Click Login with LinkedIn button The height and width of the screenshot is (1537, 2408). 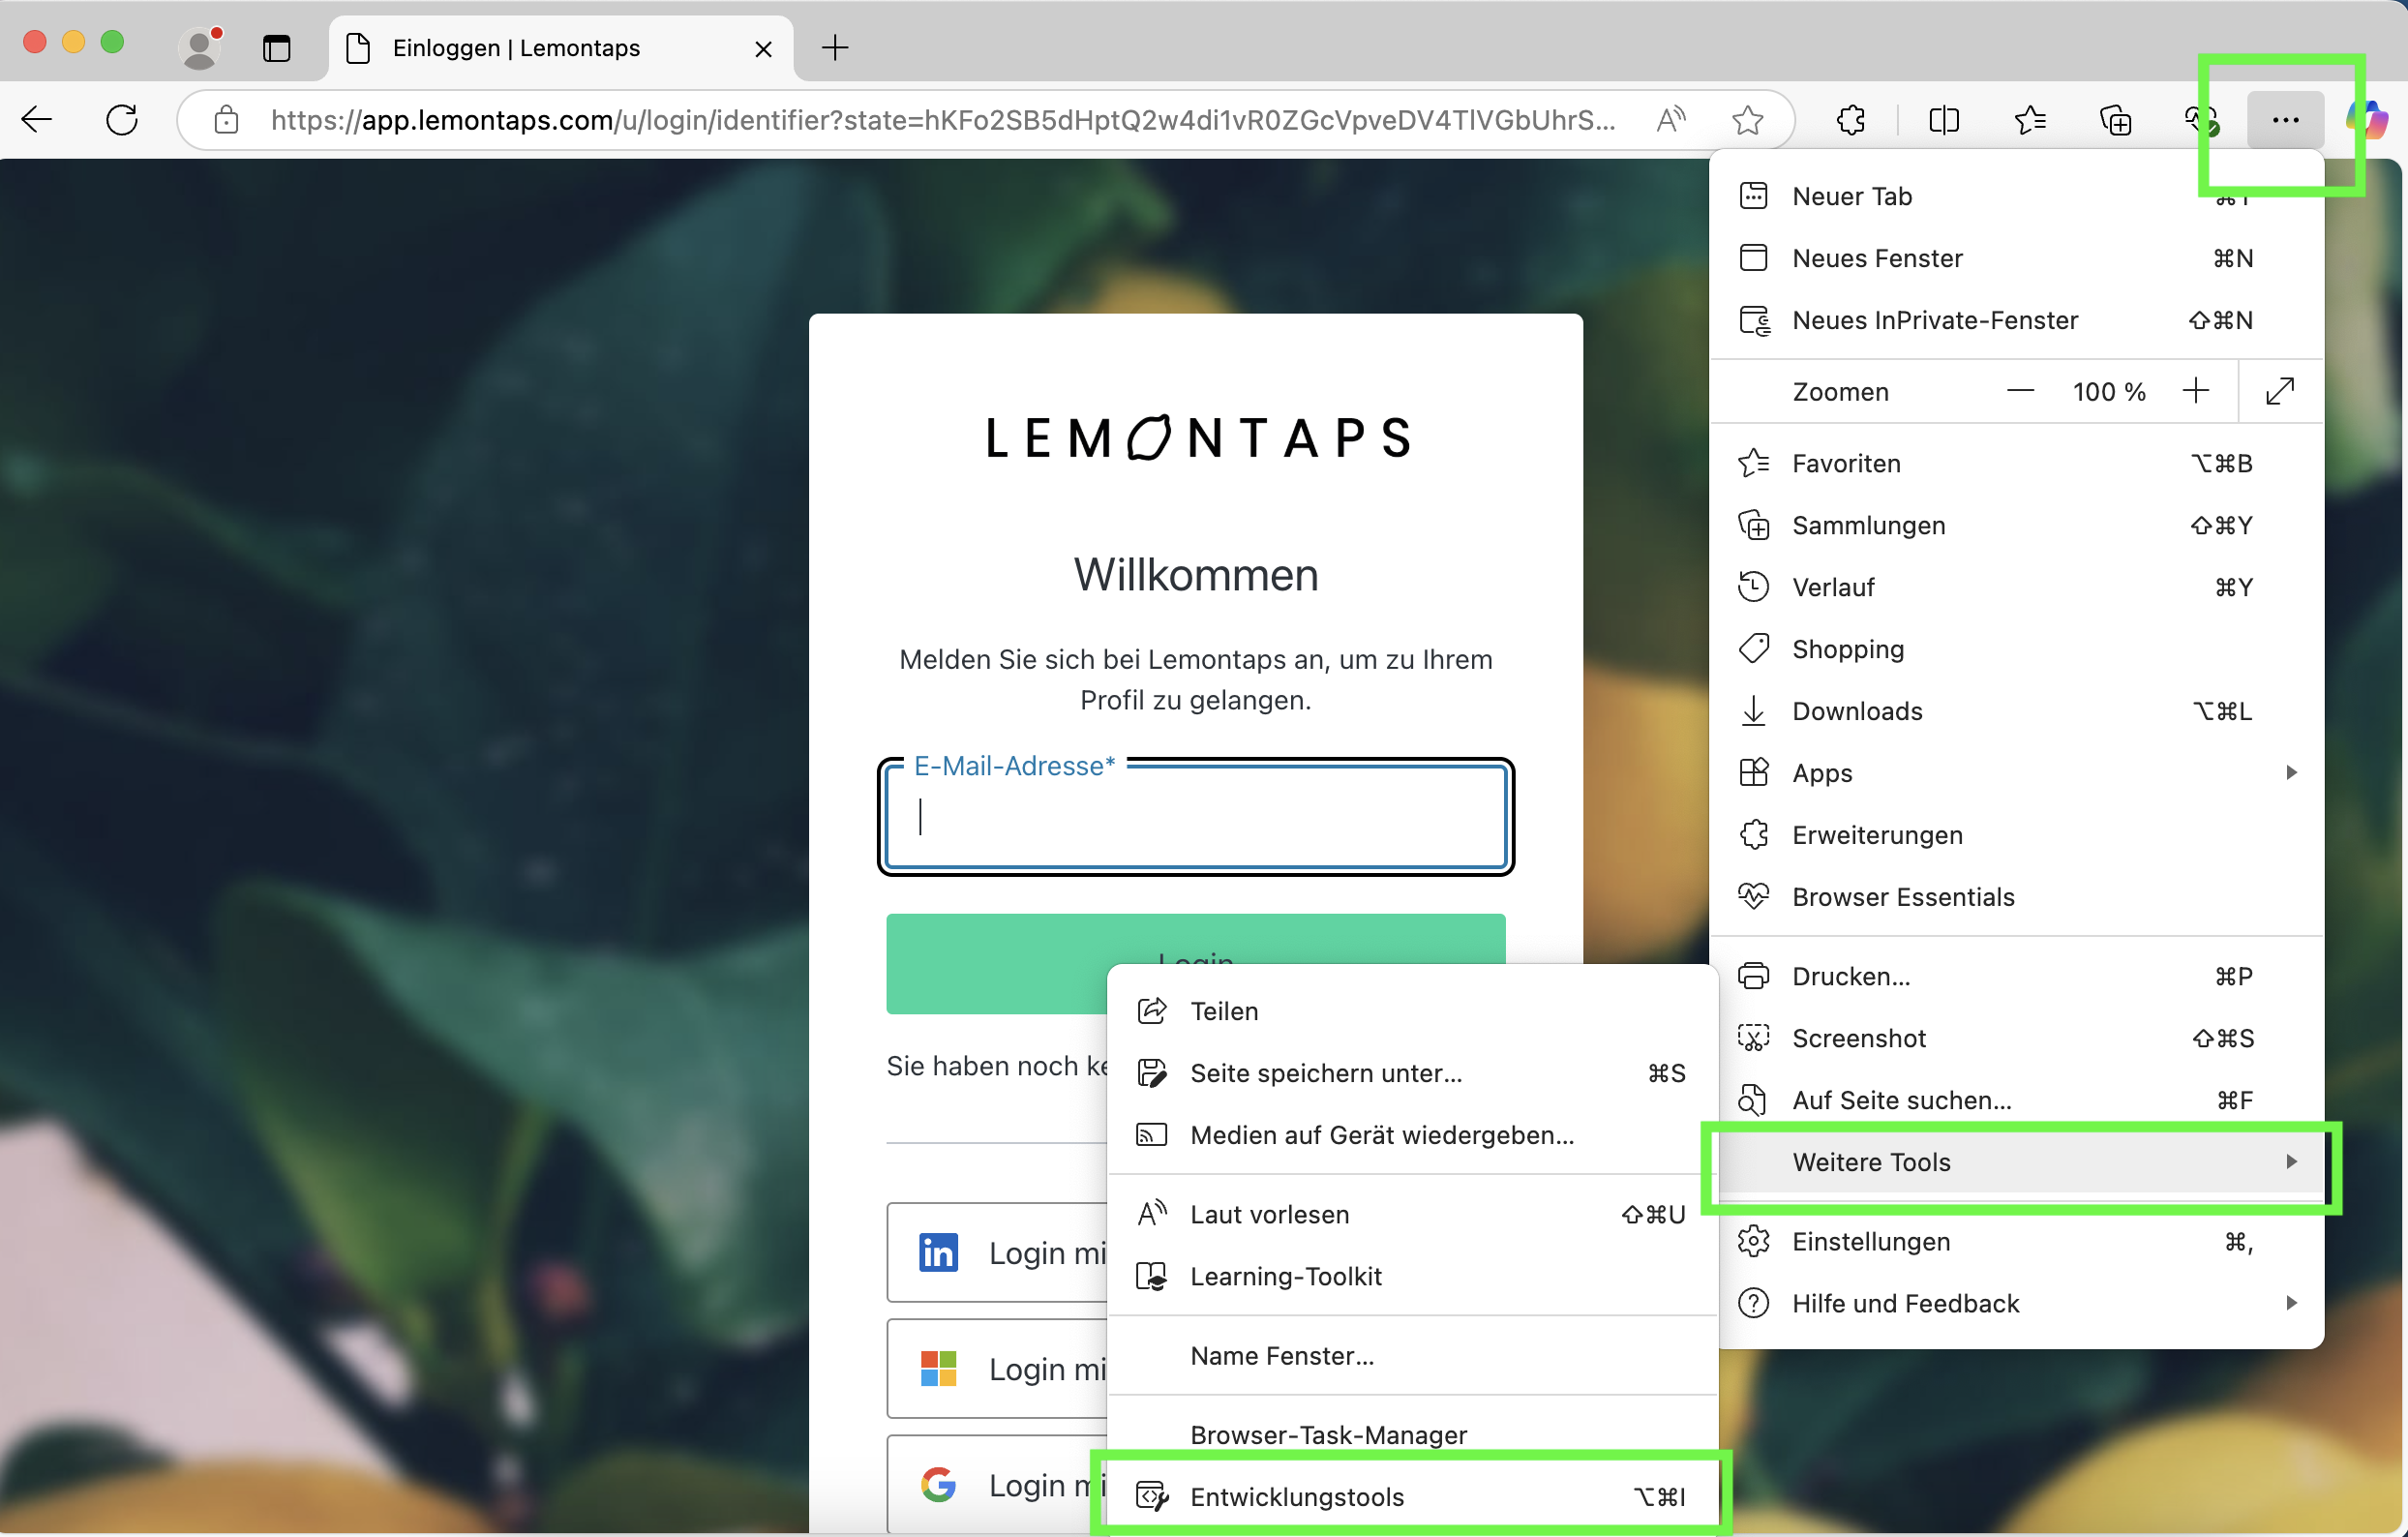[x=1000, y=1252]
